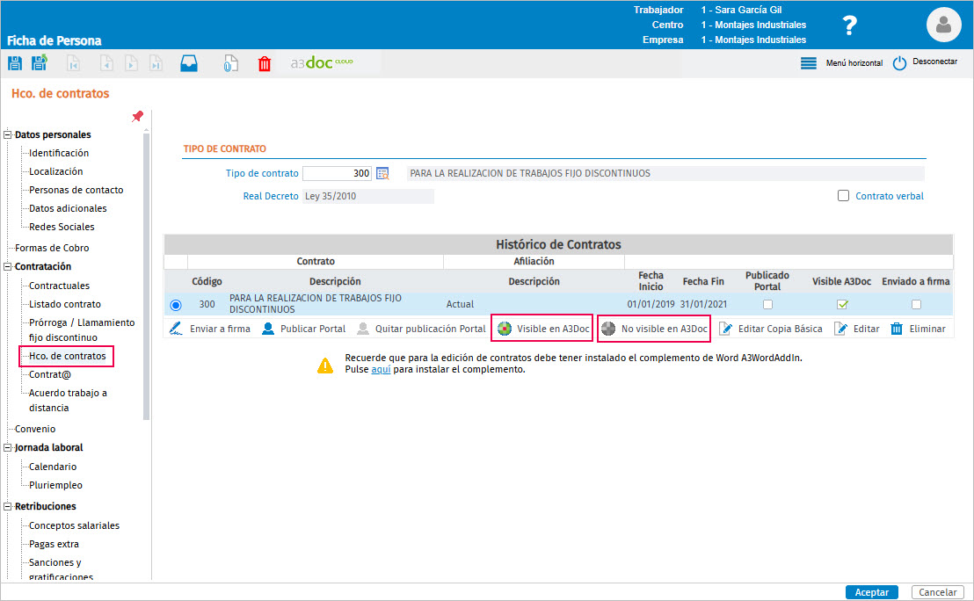
Task: Go to the first record icon
Action: pyautogui.click(x=73, y=63)
